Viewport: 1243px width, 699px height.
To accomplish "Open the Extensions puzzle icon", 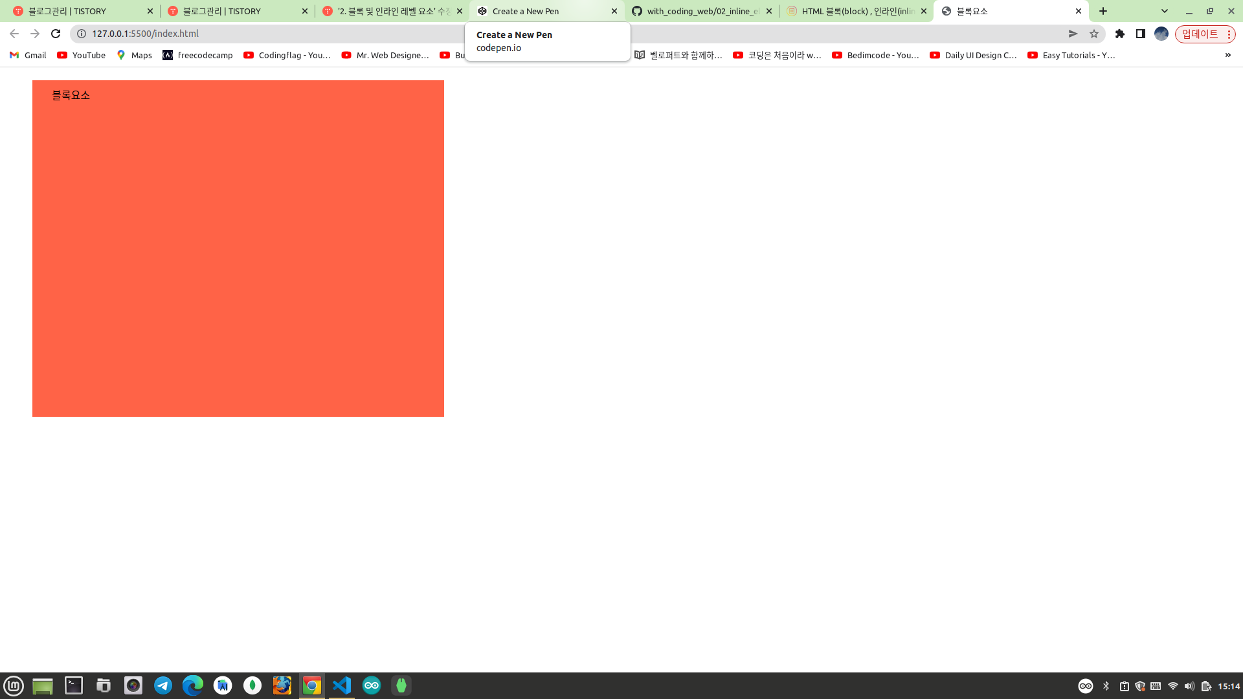I will (1120, 34).
